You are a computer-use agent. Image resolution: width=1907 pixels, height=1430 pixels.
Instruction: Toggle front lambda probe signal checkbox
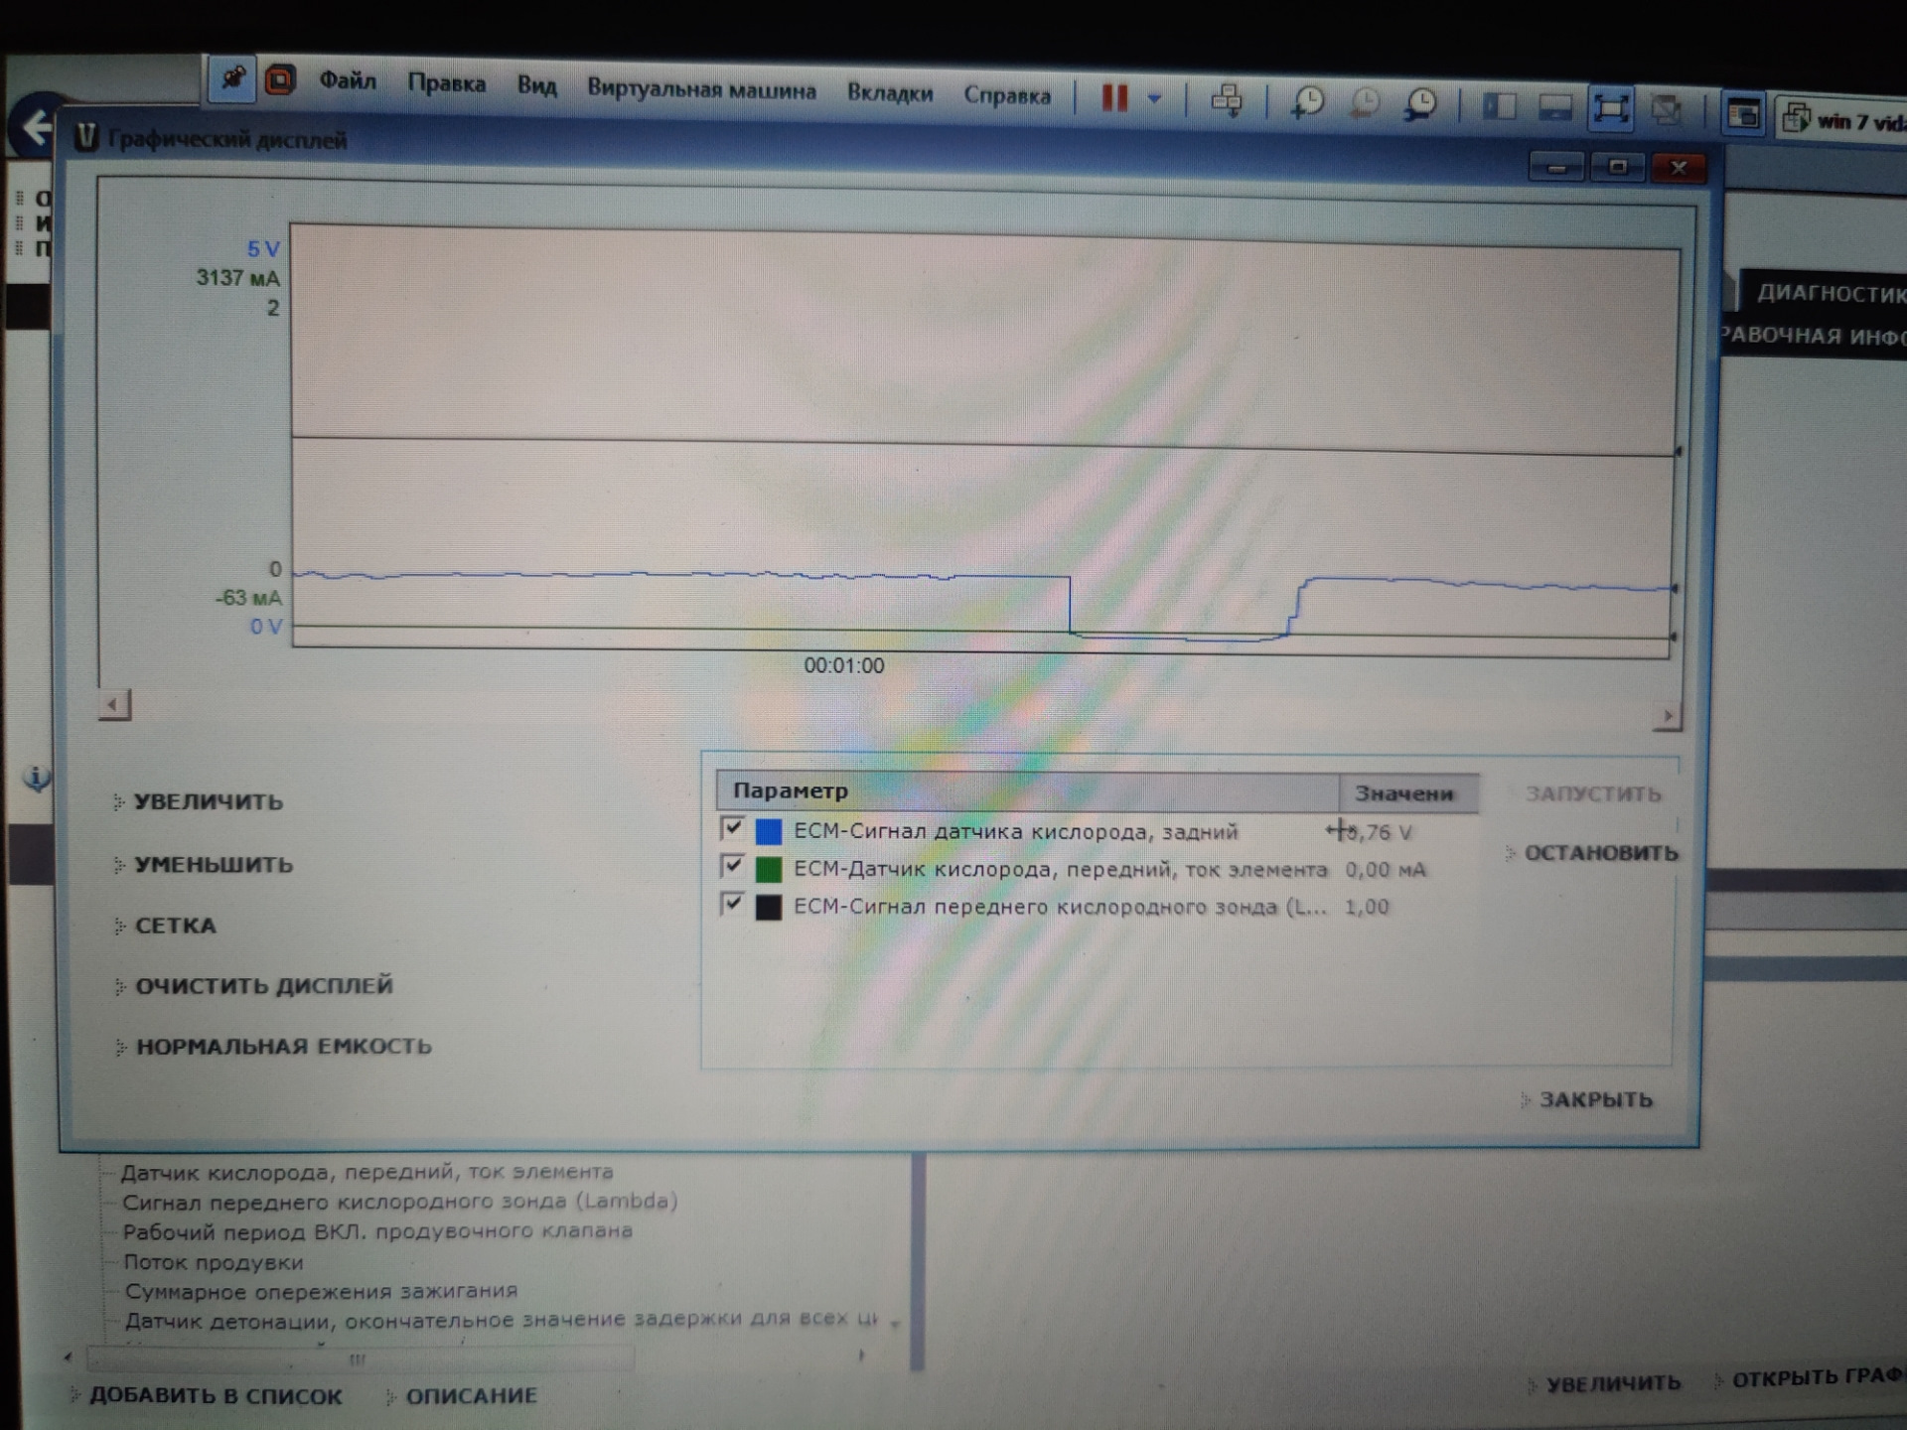pos(733,904)
